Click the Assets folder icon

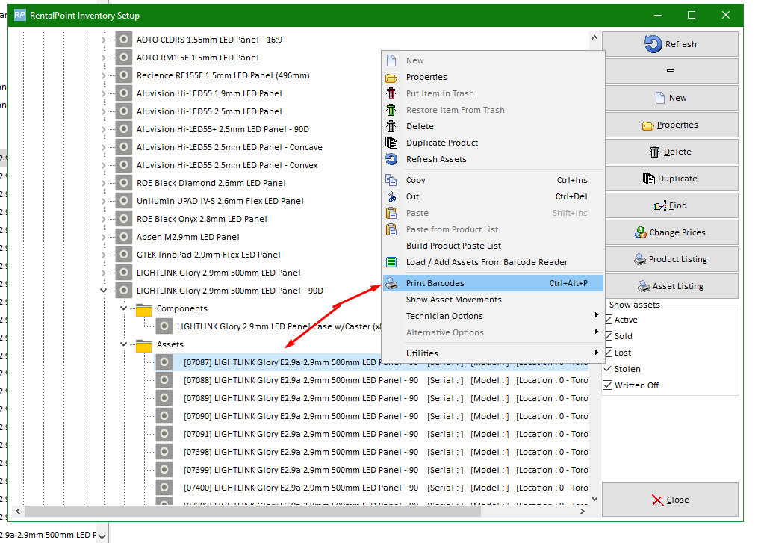tap(143, 345)
